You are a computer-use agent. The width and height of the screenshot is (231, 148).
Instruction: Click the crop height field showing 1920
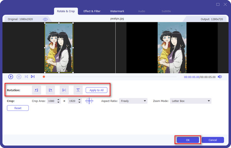(x=73, y=101)
